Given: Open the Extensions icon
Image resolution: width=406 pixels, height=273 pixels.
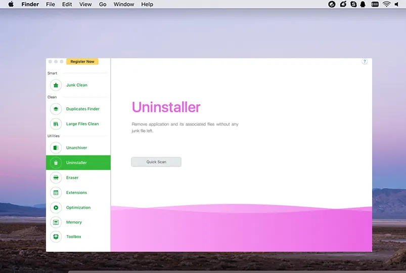Looking at the screenshot, I should coord(56,192).
